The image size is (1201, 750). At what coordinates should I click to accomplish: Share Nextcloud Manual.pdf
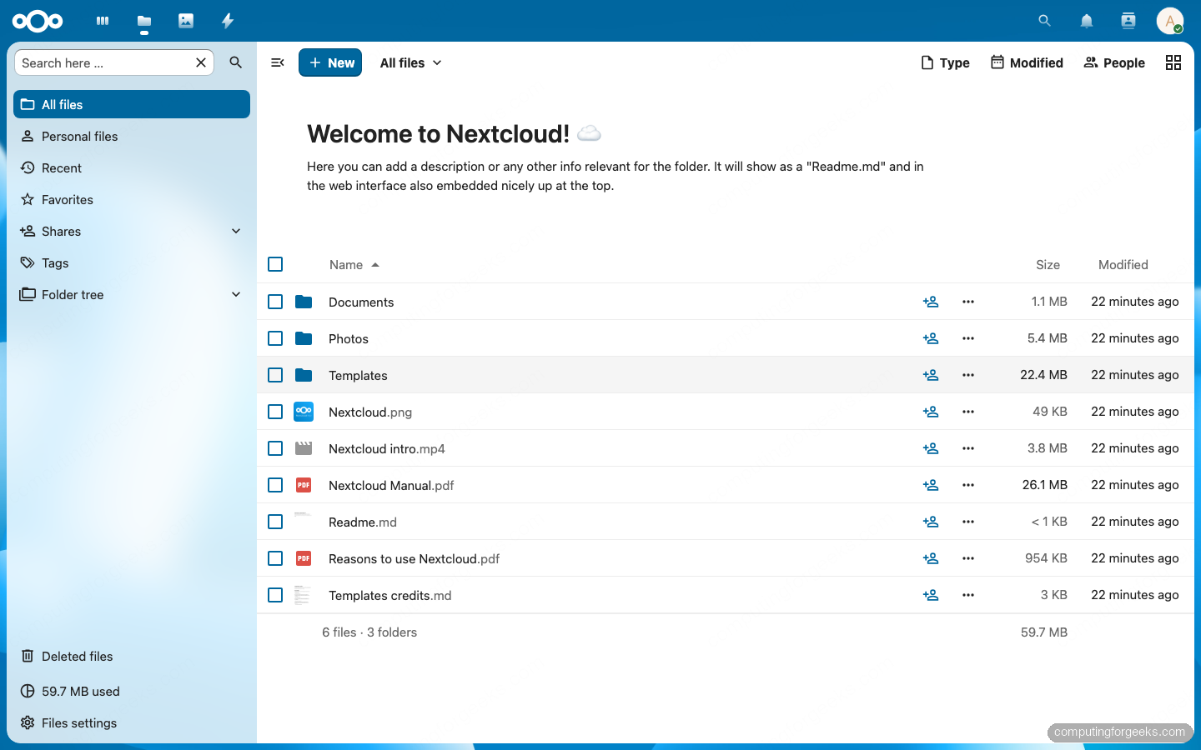tap(931, 485)
